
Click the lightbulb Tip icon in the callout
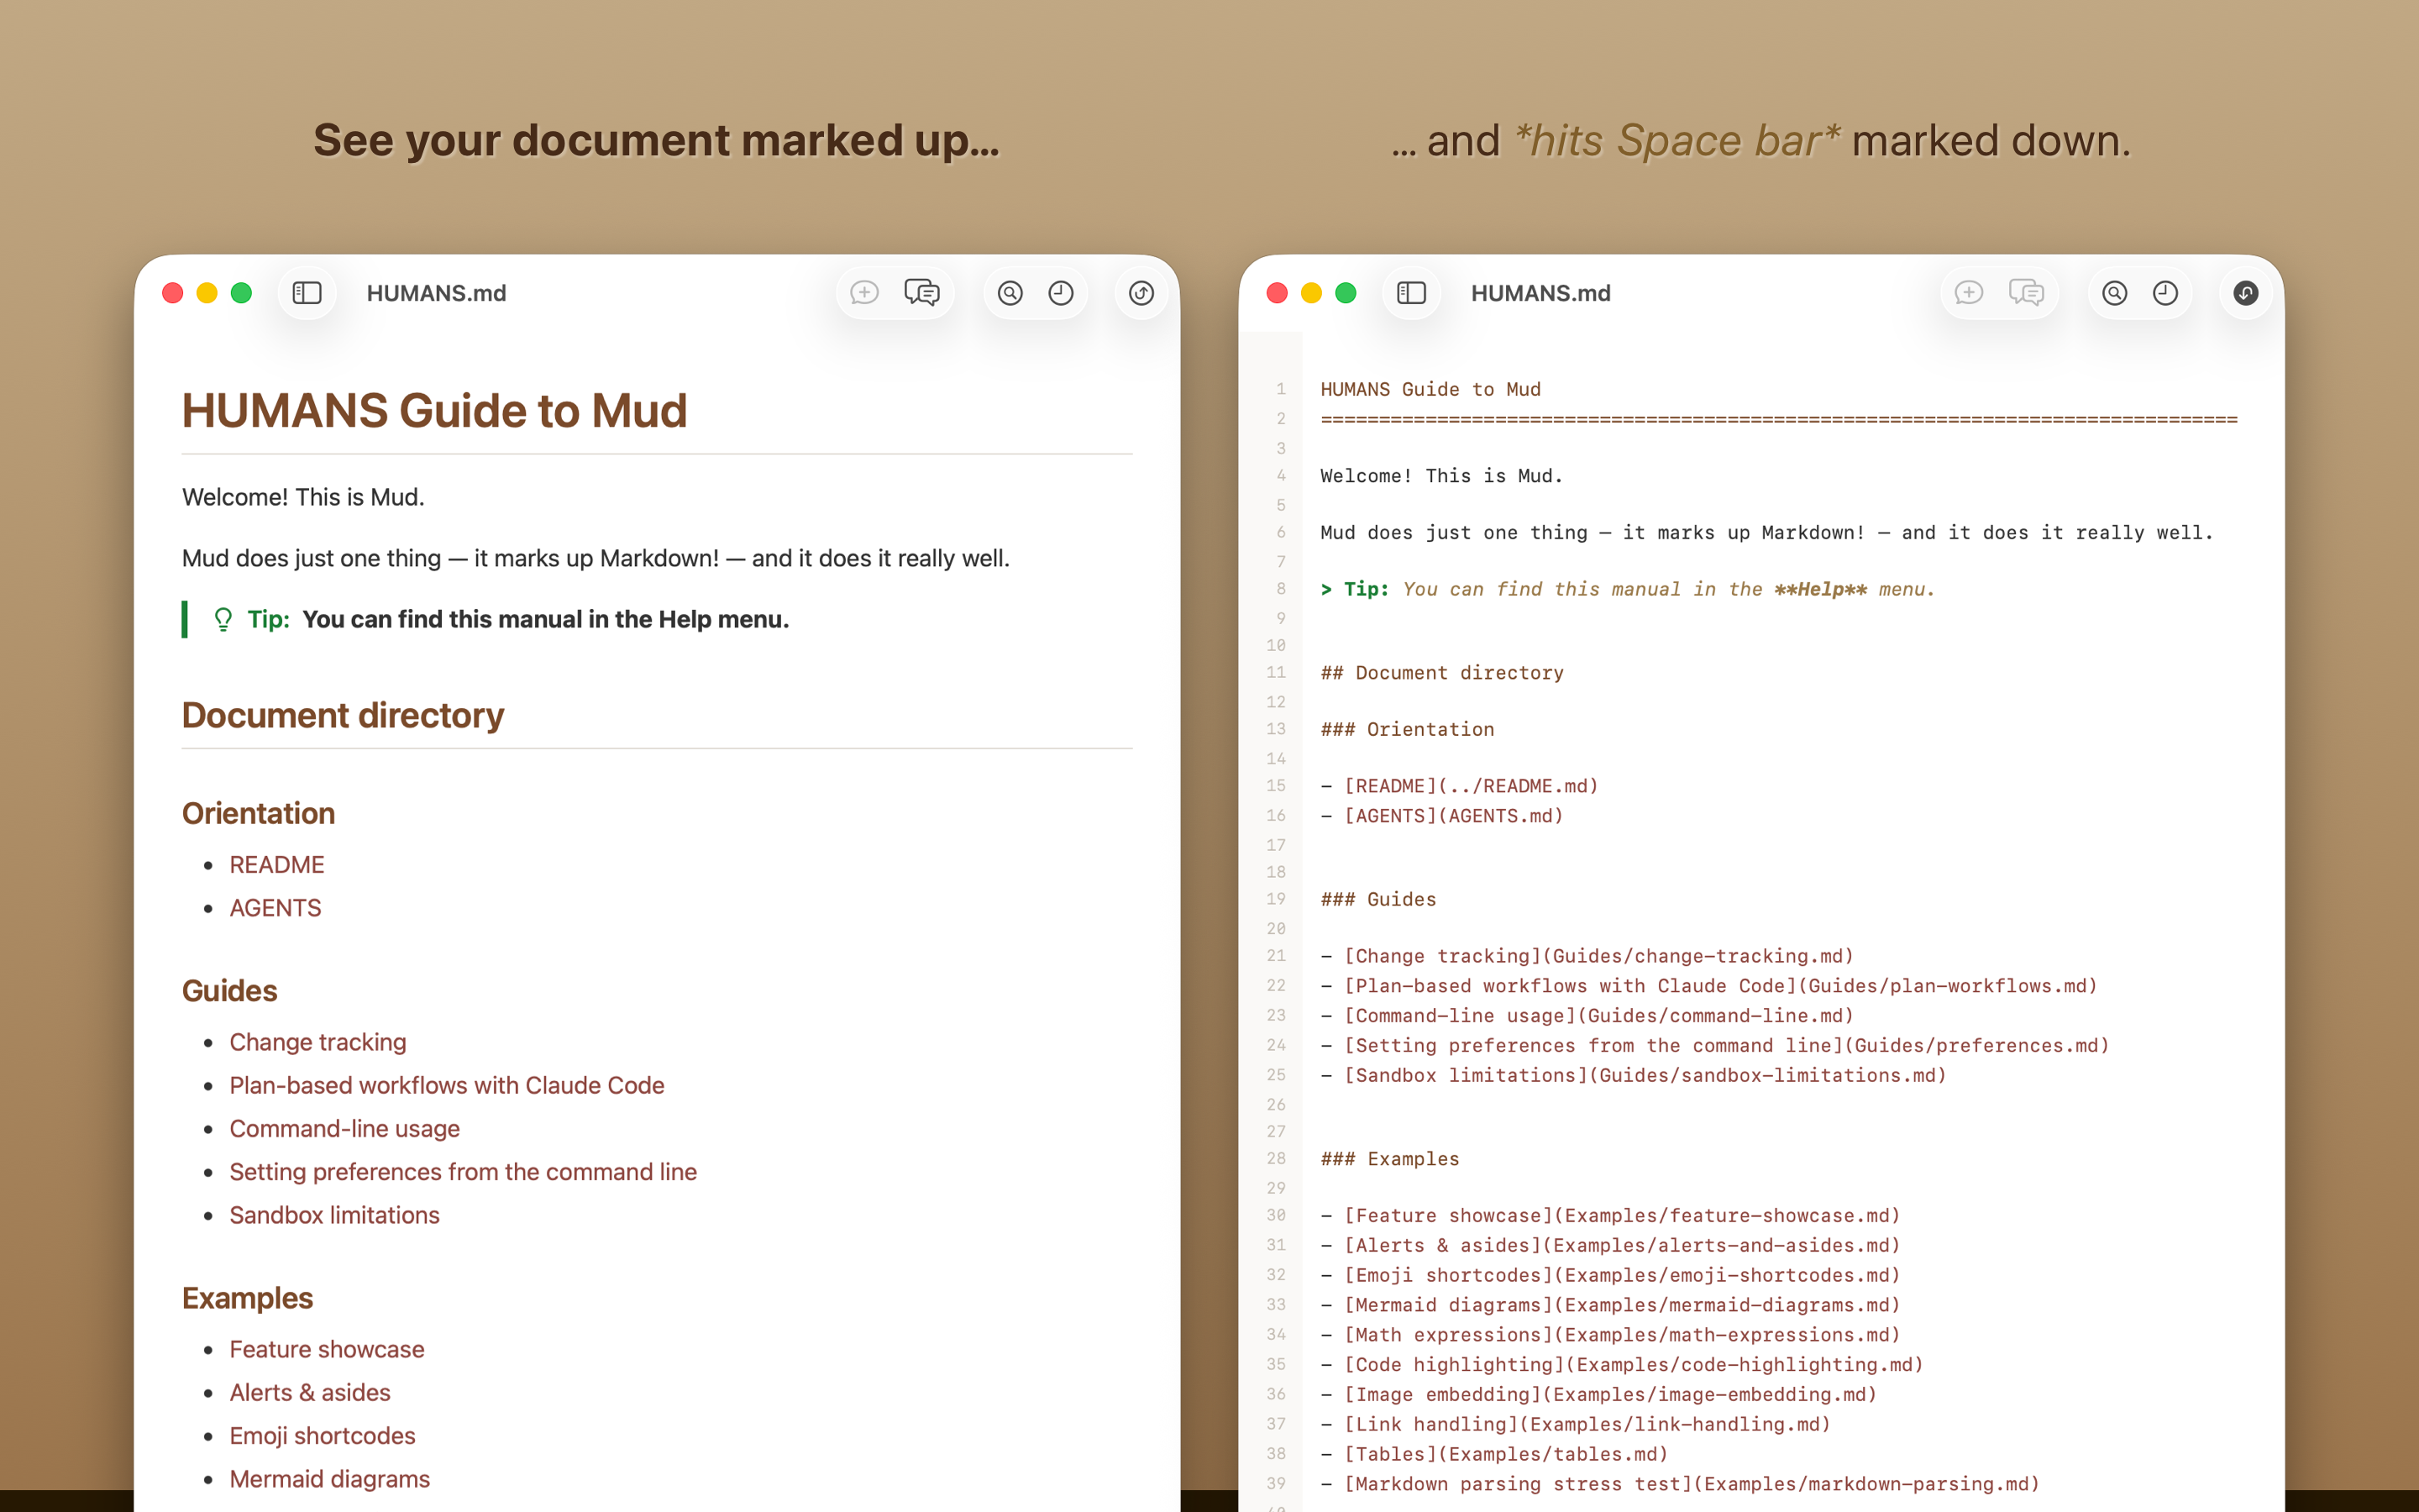pyautogui.click(x=223, y=620)
